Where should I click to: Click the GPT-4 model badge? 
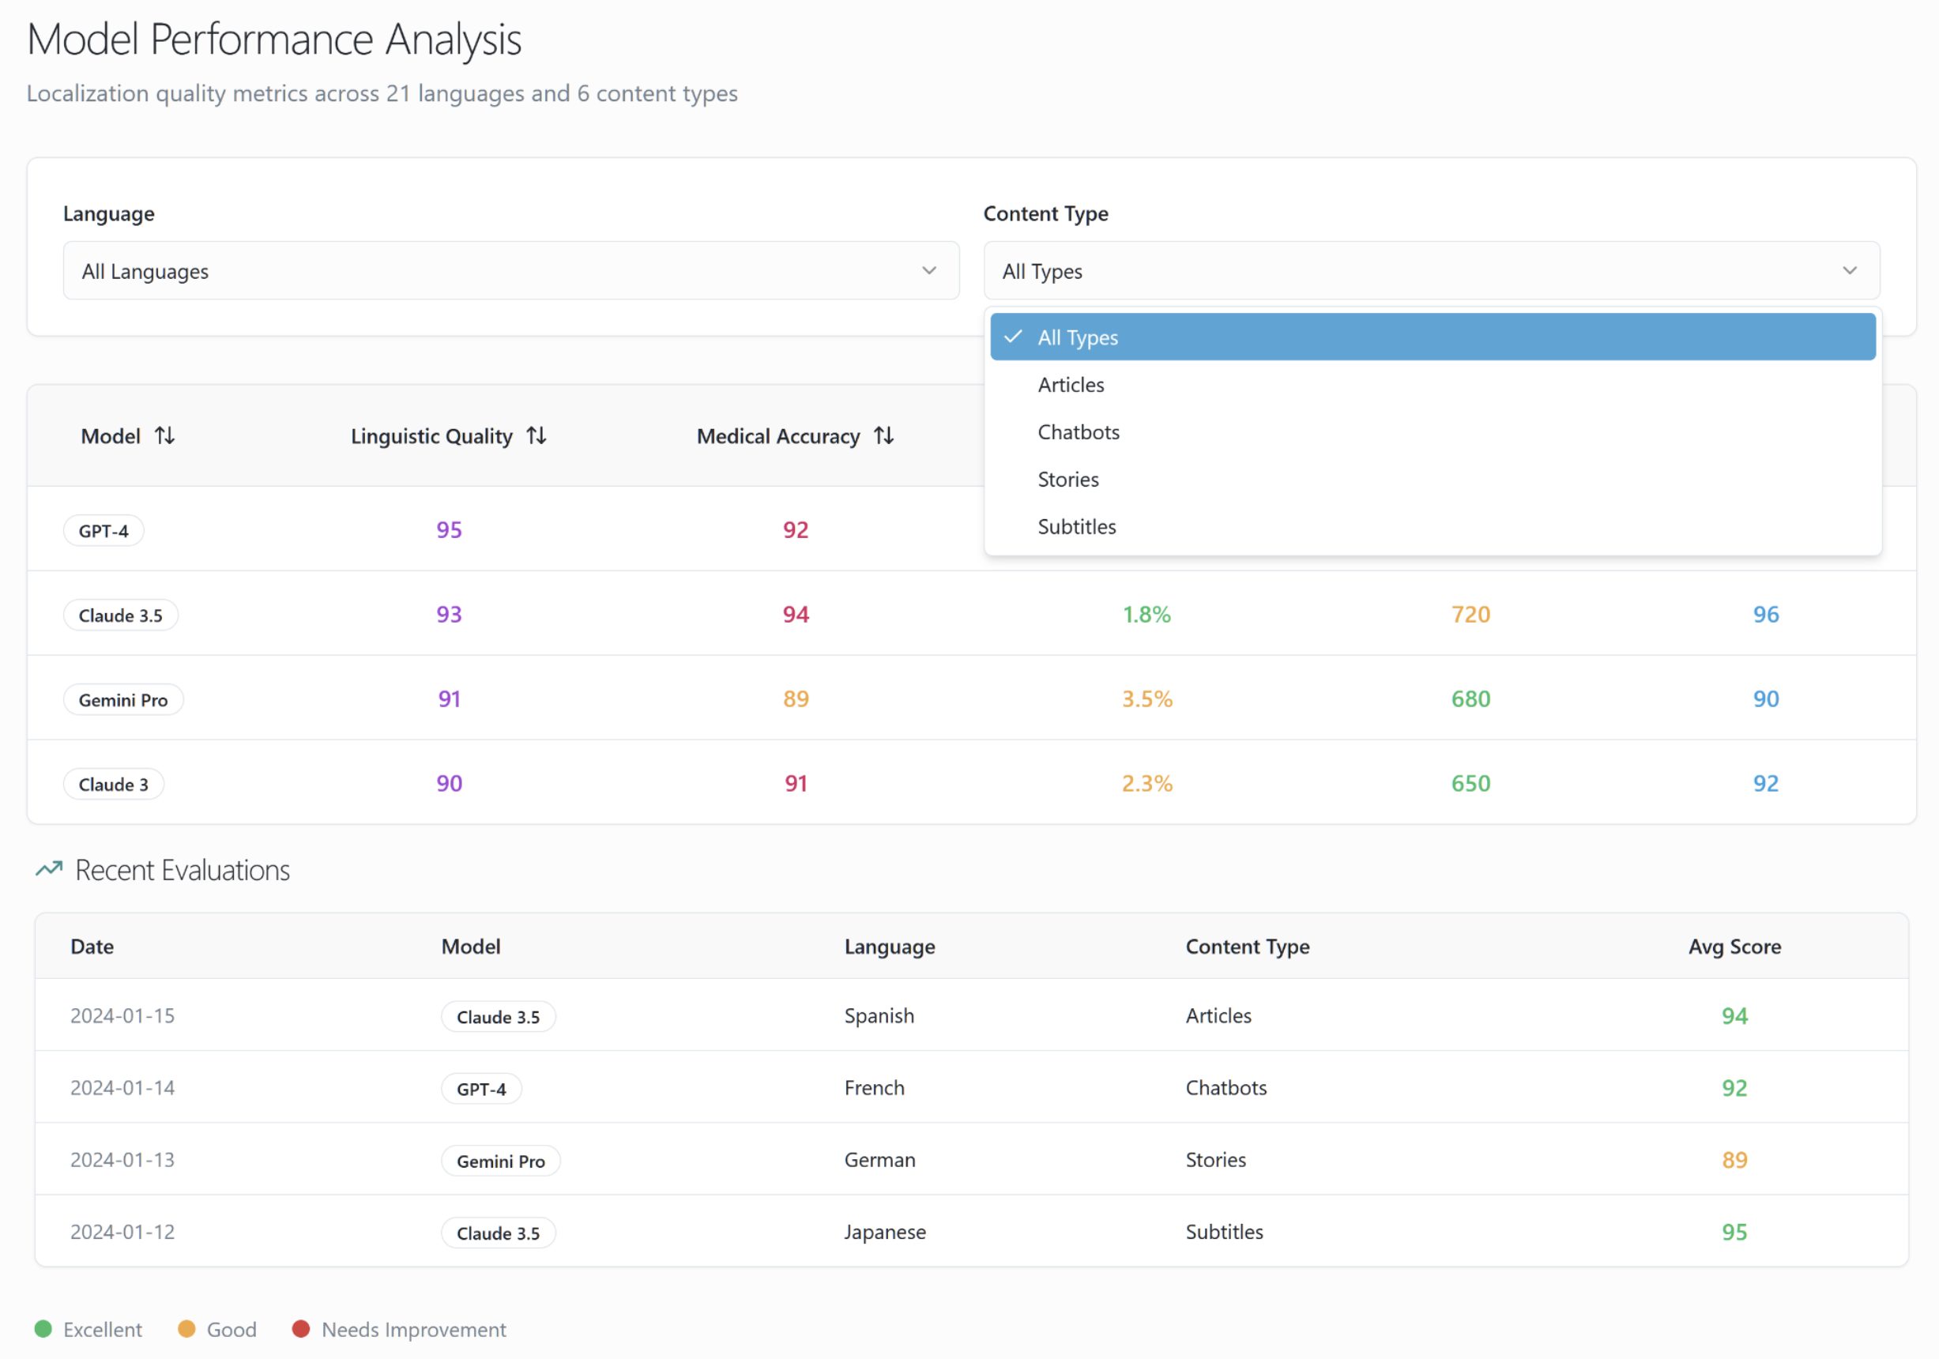[104, 530]
